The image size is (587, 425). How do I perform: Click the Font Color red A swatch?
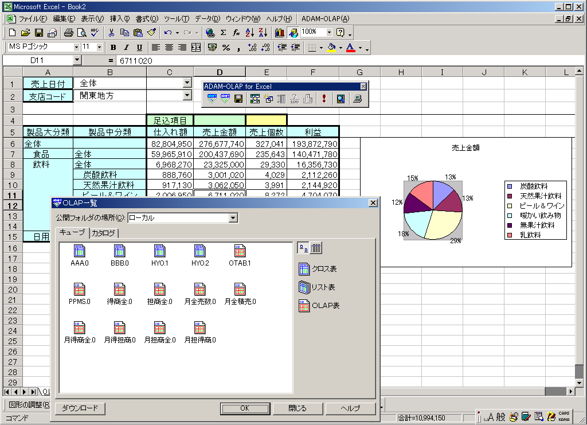tap(350, 48)
